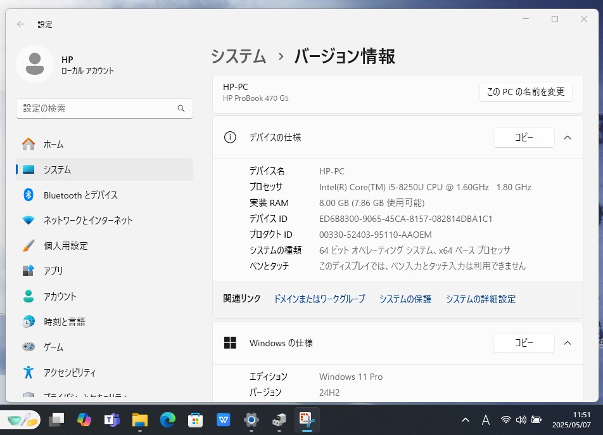
Task: Click the magnifier icon in the search box
Action: pyautogui.click(x=181, y=108)
